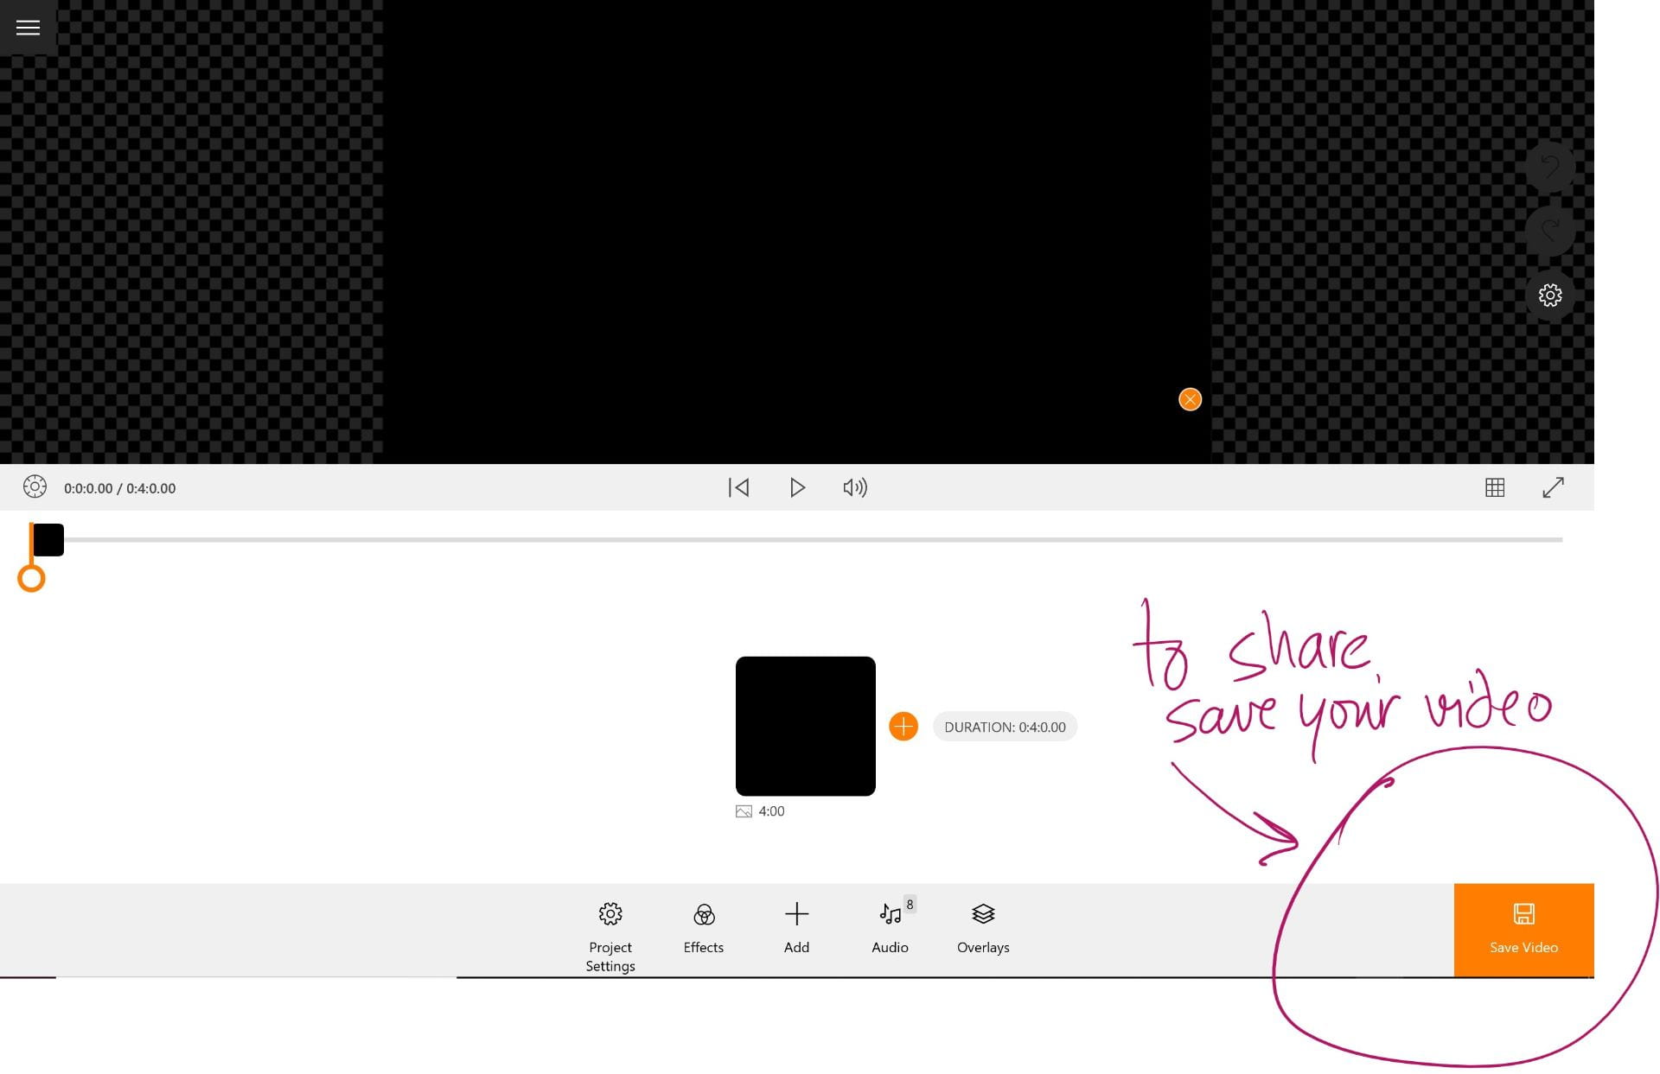This screenshot has width=1660, height=1074.
Task: Click the redo arrow button
Action: (x=1549, y=231)
